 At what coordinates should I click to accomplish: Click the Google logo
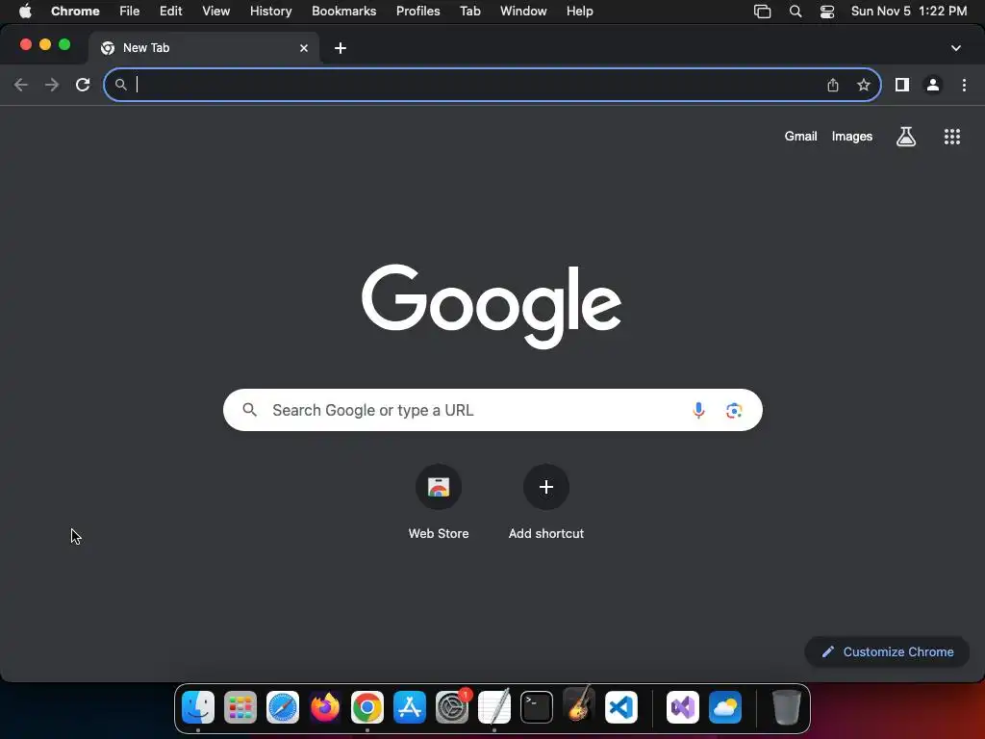492,306
